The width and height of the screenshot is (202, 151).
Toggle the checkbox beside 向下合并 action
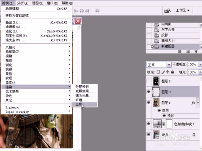point(149,30)
